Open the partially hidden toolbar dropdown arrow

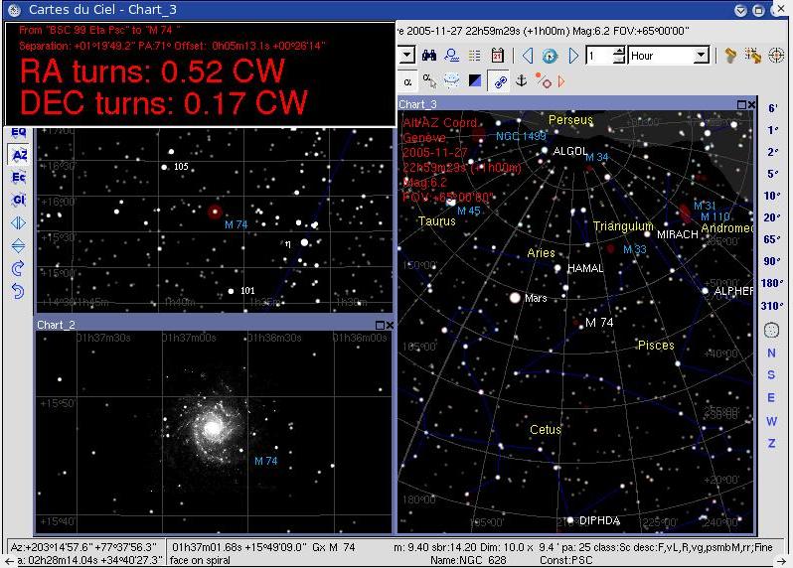coord(407,56)
